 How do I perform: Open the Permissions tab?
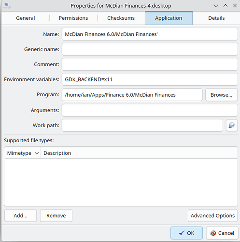(73, 18)
